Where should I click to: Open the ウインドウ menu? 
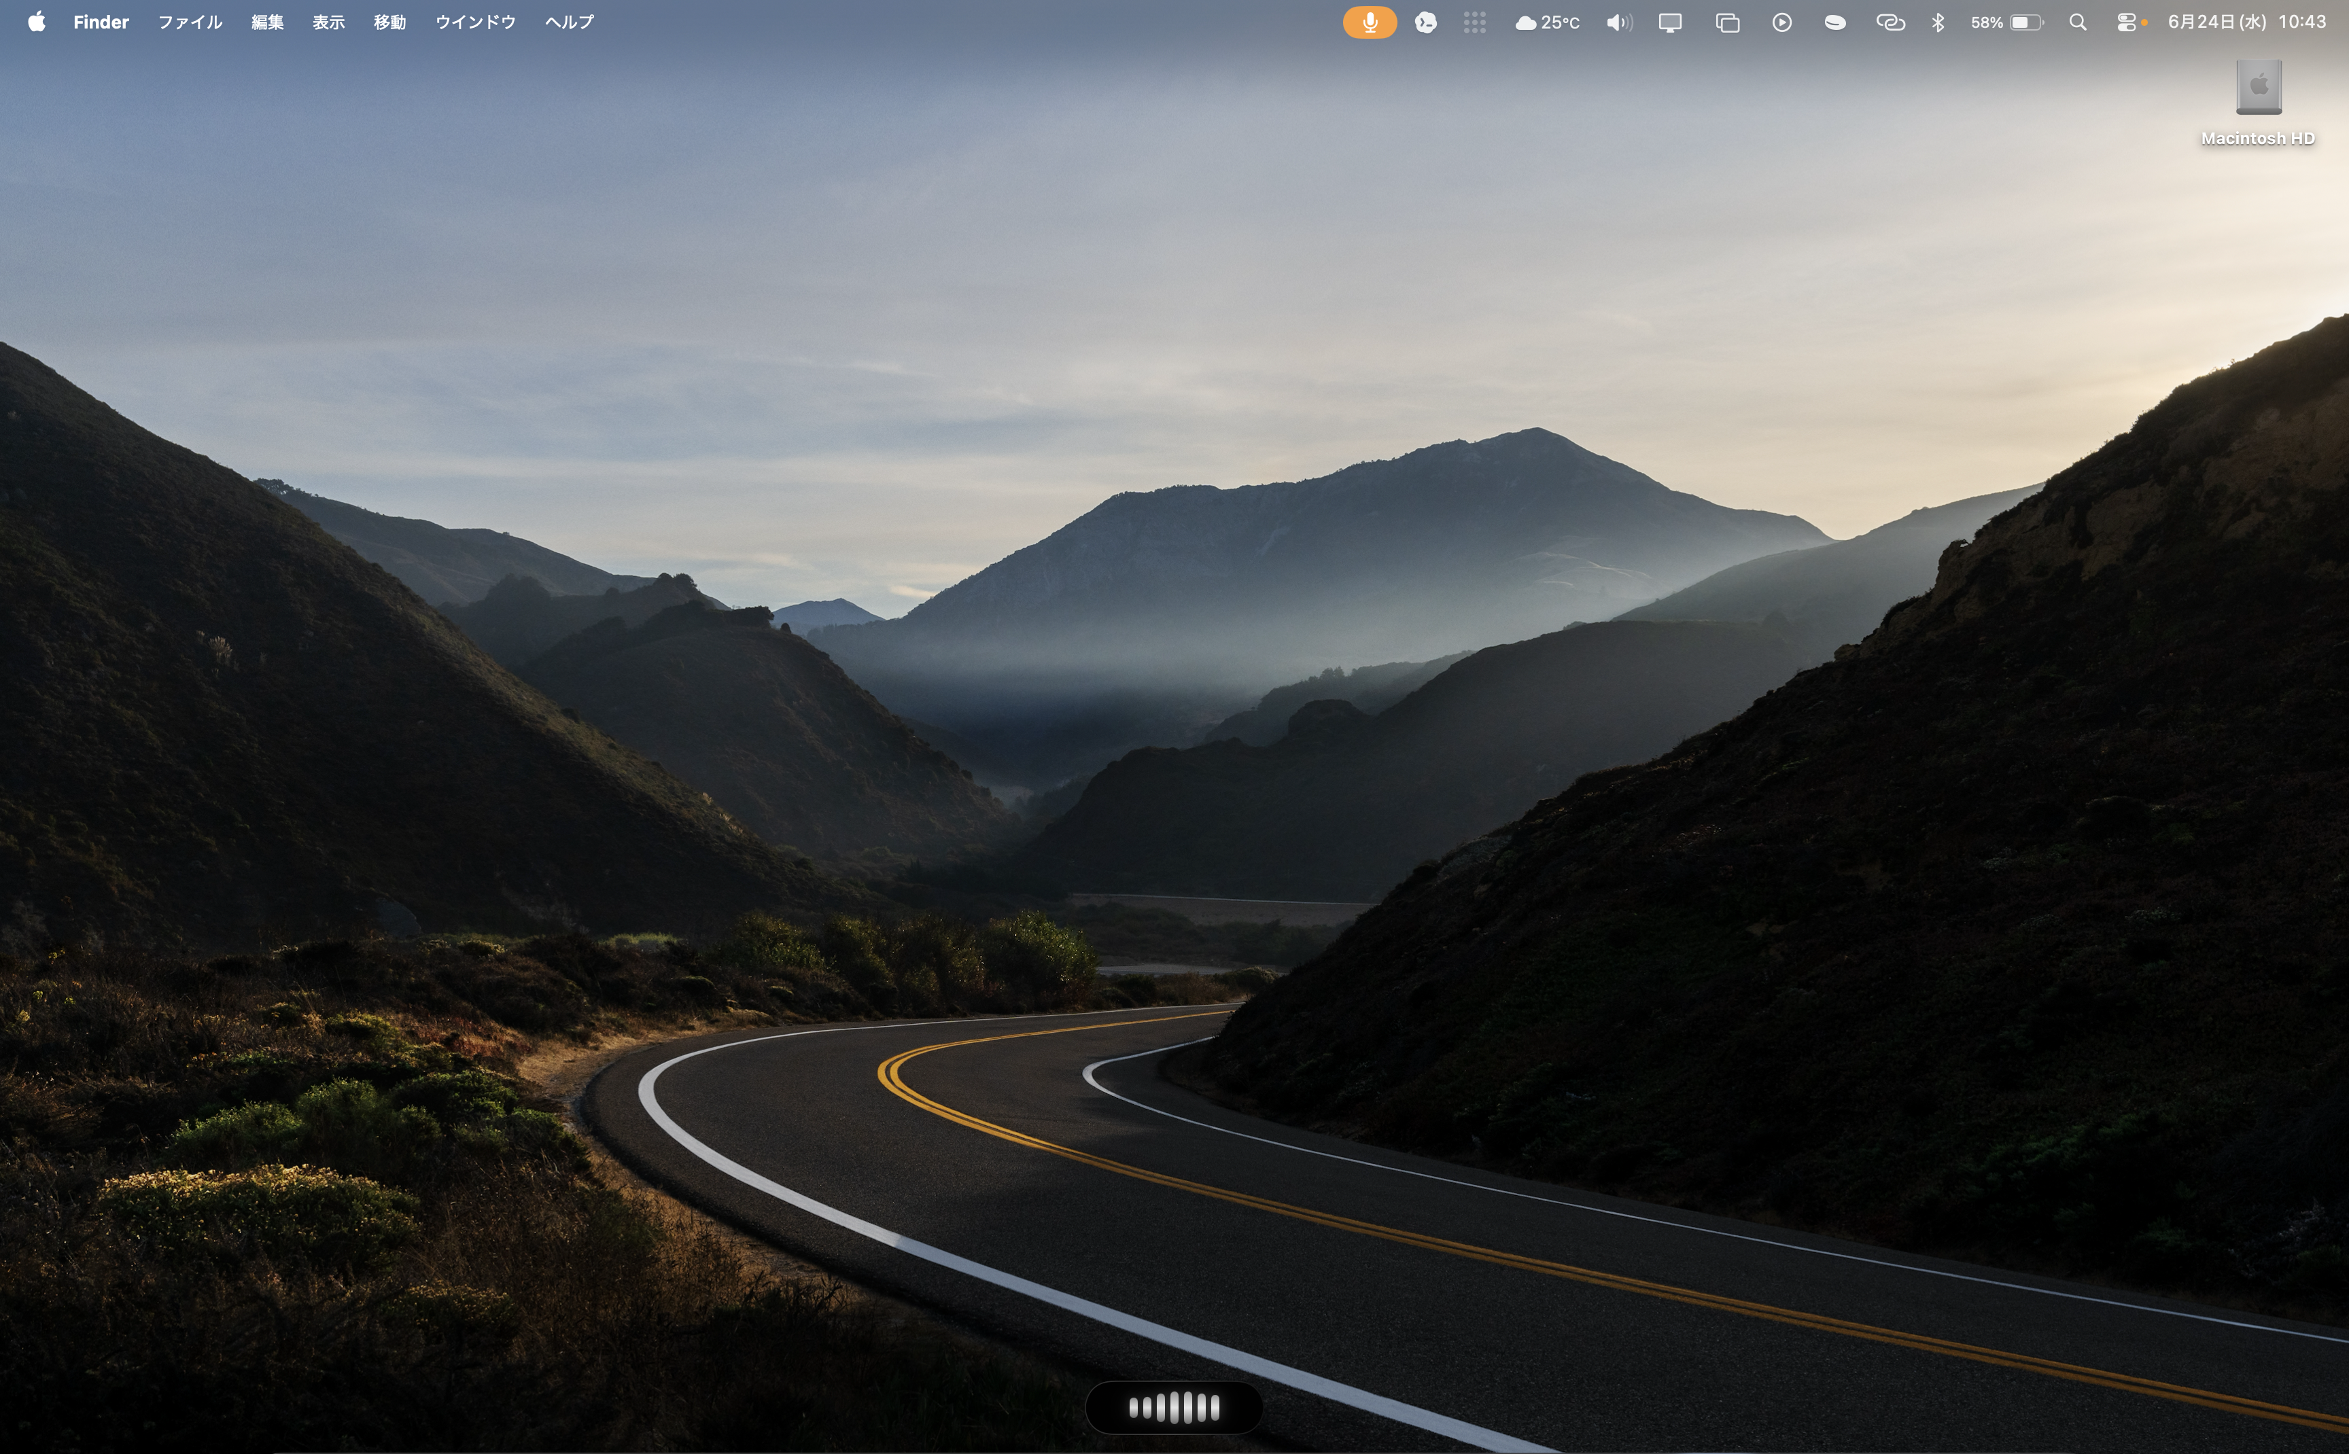[x=475, y=22]
